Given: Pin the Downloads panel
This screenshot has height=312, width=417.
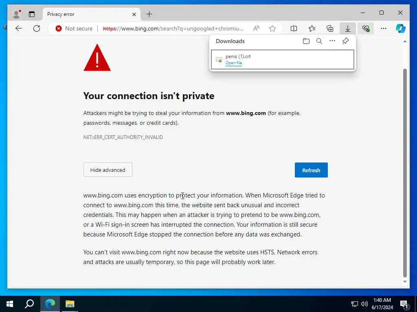Looking at the screenshot, I should pyautogui.click(x=345, y=41).
